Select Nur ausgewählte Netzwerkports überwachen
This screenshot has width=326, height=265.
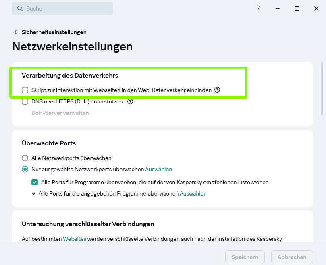click(25, 169)
